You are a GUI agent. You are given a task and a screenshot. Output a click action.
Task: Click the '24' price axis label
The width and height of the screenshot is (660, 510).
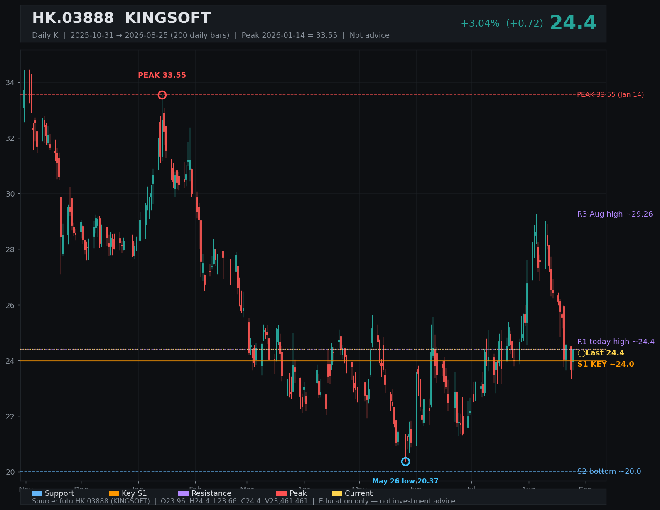coord(10,361)
